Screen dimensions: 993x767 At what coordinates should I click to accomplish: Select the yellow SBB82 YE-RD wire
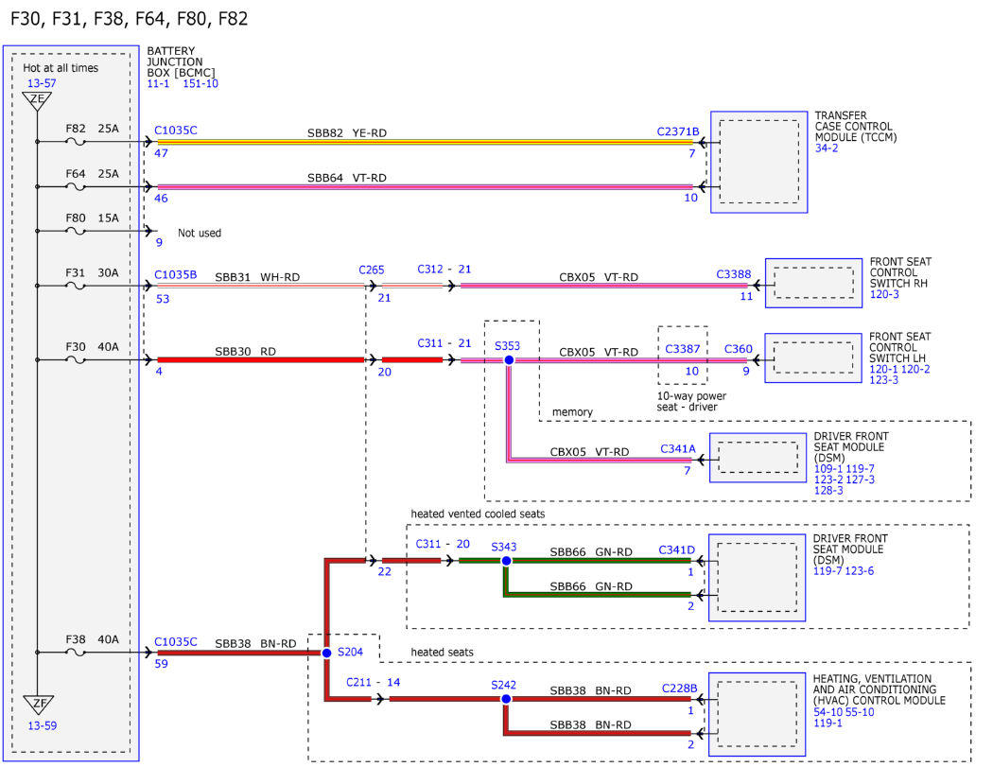[425, 142]
